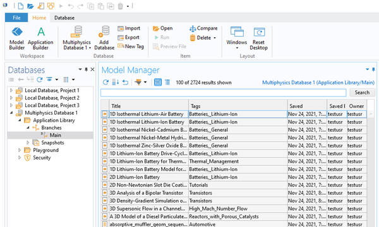
Task: Switch to tree view in Model Manager
Action: tap(167, 82)
